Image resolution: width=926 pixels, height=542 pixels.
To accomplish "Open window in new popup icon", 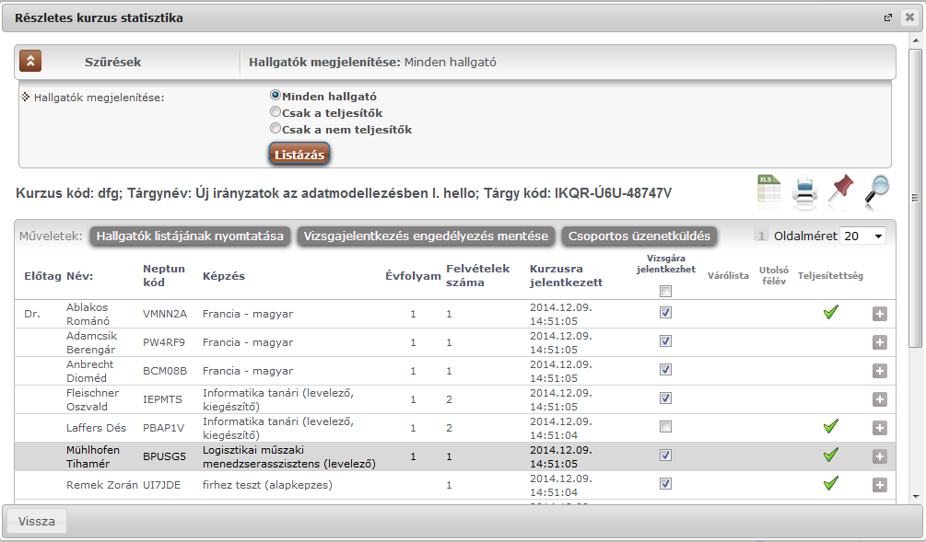I will 887,17.
